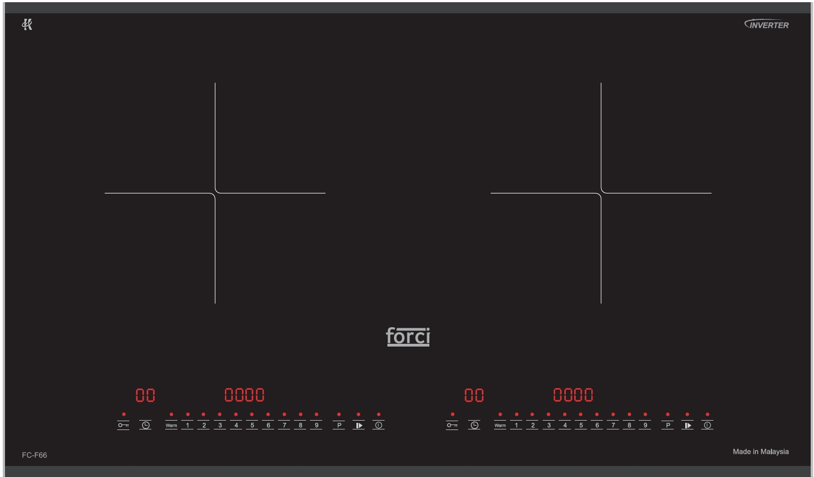Switch on the right zone power key
This screenshot has height=477, width=814.
(707, 425)
